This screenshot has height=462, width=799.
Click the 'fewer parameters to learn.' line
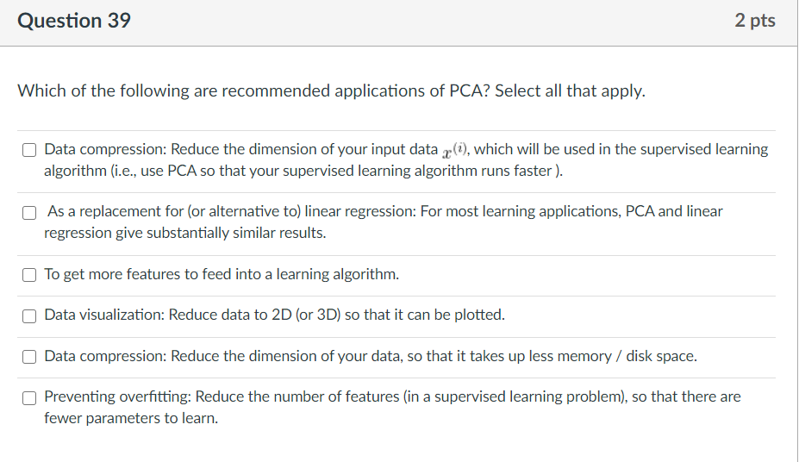pos(131,418)
